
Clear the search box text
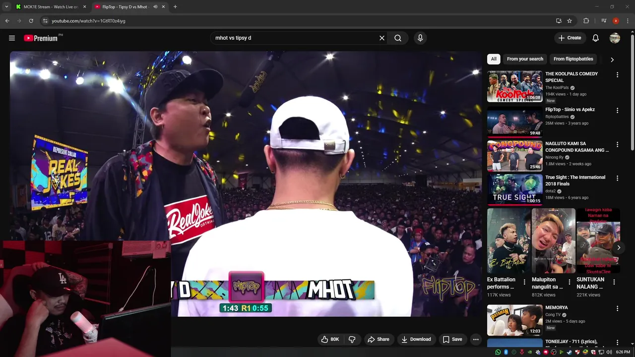pyautogui.click(x=382, y=38)
